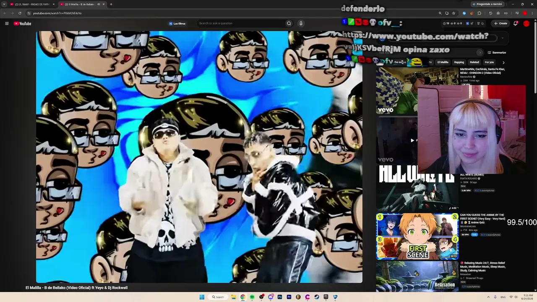The width and height of the screenshot is (537, 302).
Task: Open the Windows Start menu
Action: click(202, 297)
